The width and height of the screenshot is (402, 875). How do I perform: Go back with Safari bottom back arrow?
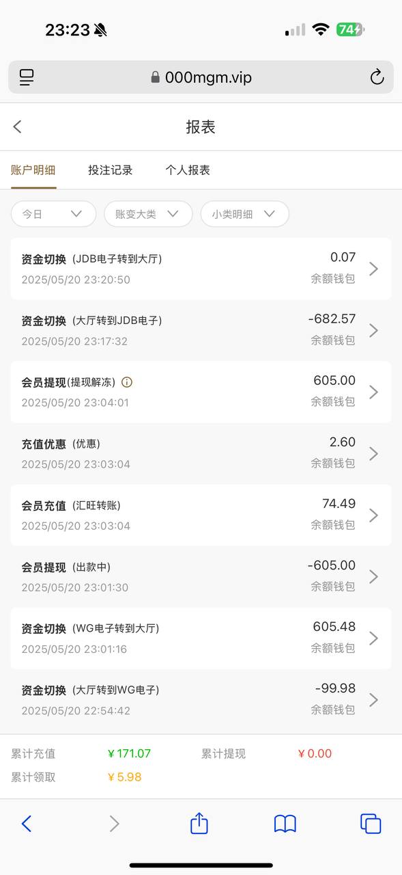coord(27,824)
